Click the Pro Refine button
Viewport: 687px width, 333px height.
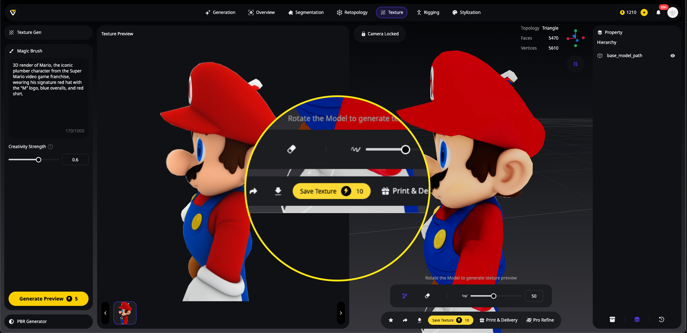[540, 320]
